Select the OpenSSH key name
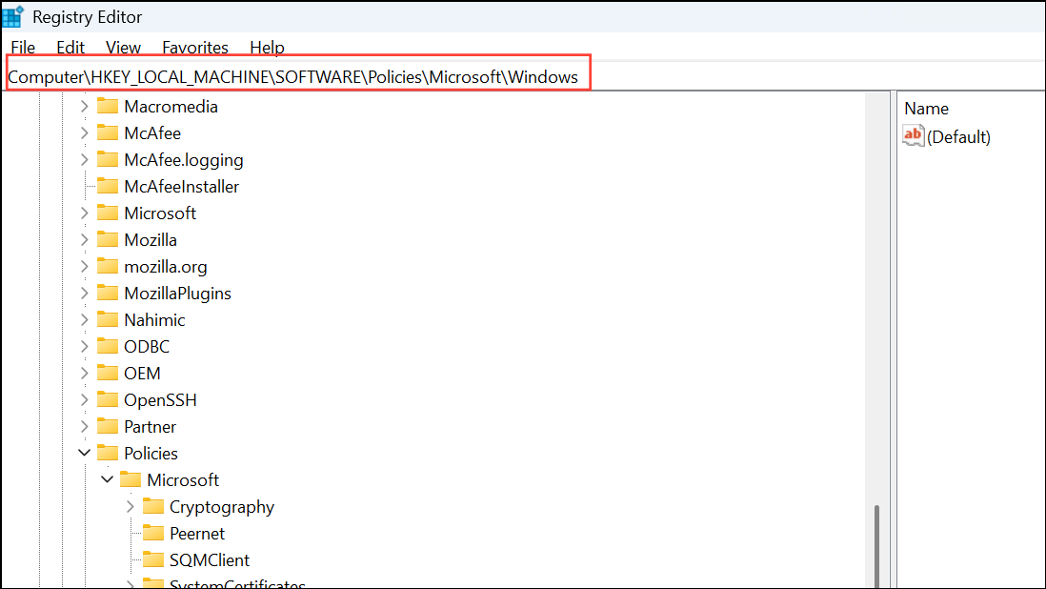The image size is (1046, 589). tap(160, 400)
